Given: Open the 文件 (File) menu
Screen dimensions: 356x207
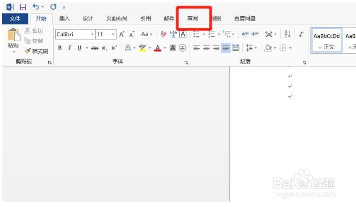Looking at the screenshot, I should pos(15,18).
